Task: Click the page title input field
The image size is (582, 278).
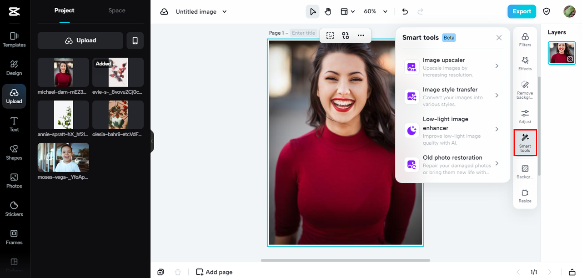Action: [x=304, y=33]
